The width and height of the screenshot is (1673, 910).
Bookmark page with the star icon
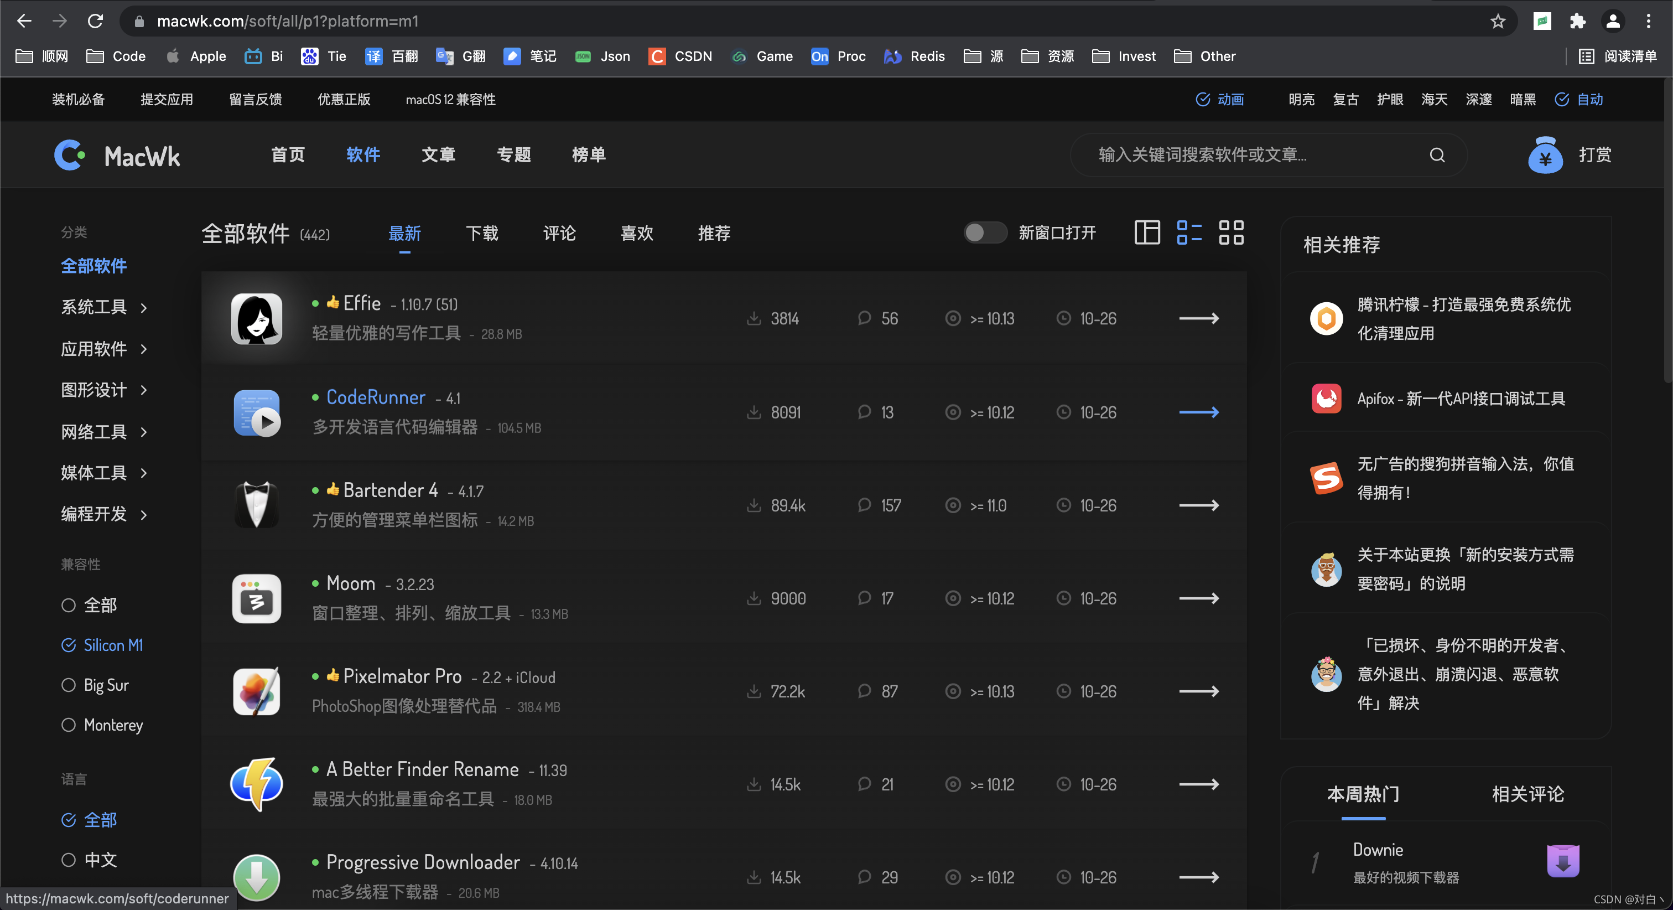pyautogui.click(x=1498, y=22)
